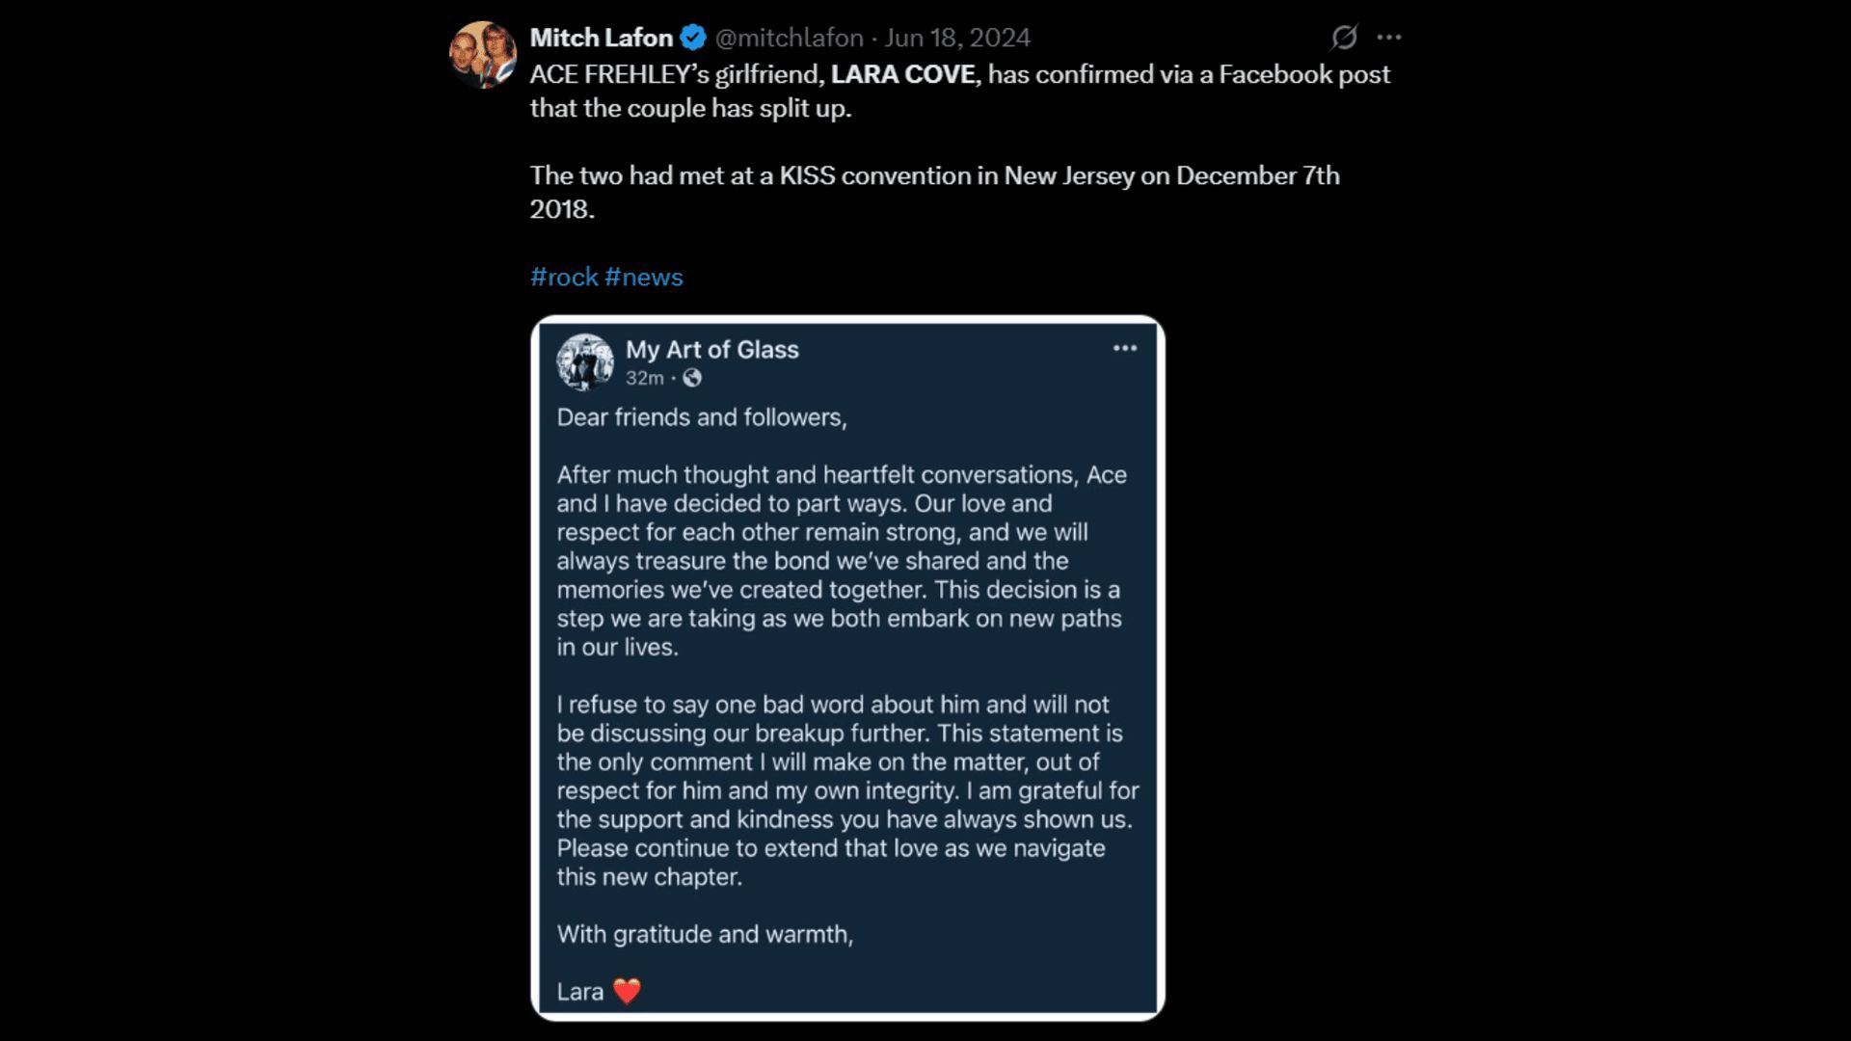The height and width of the screenshot is (1041, 1851).
Task: Click the red heart emoji beside Lara
Action: click(629, 992)
